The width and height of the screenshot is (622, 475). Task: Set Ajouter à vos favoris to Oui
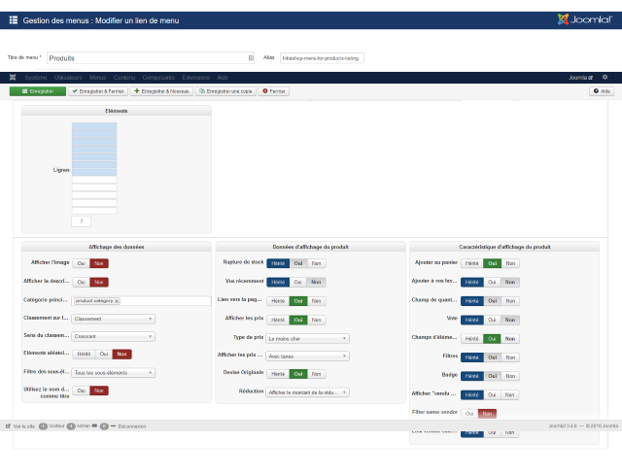492,282
